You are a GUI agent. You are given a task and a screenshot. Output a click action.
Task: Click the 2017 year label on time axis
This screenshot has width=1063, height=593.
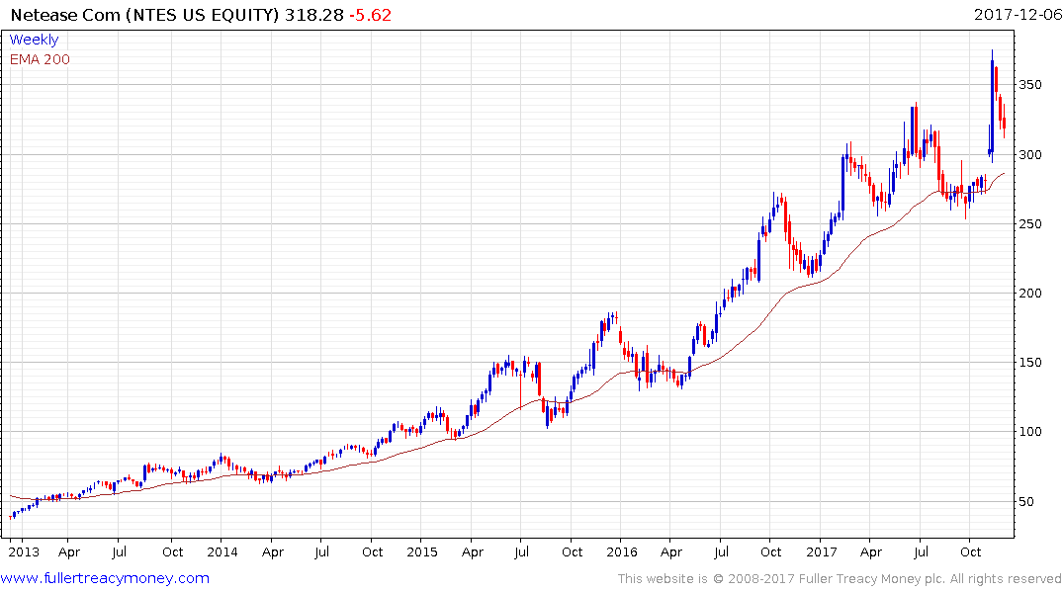click(822, 551)
